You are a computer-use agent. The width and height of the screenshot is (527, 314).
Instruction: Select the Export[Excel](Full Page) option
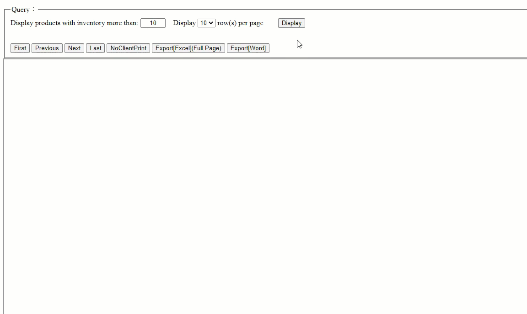pyautogui.click(x=188, y=48)
